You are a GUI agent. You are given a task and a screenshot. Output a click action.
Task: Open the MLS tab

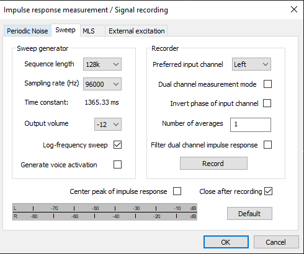(x=92, y=31)
